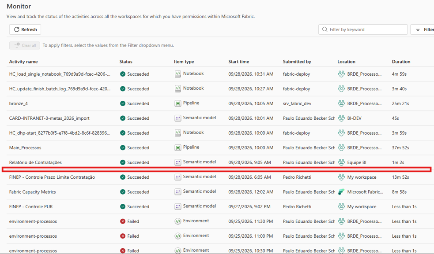Sort by the Start time column header
Image resolution: width=434 pixels, height=254 pixels.
coord(239,62)
